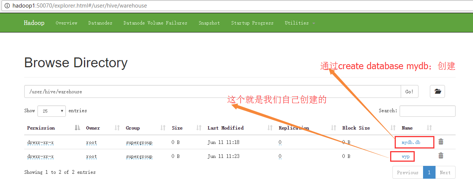Click the Showing 1 to 2 of 2 entries text
This screenshot has height=184, width=473.
[60, 172]
